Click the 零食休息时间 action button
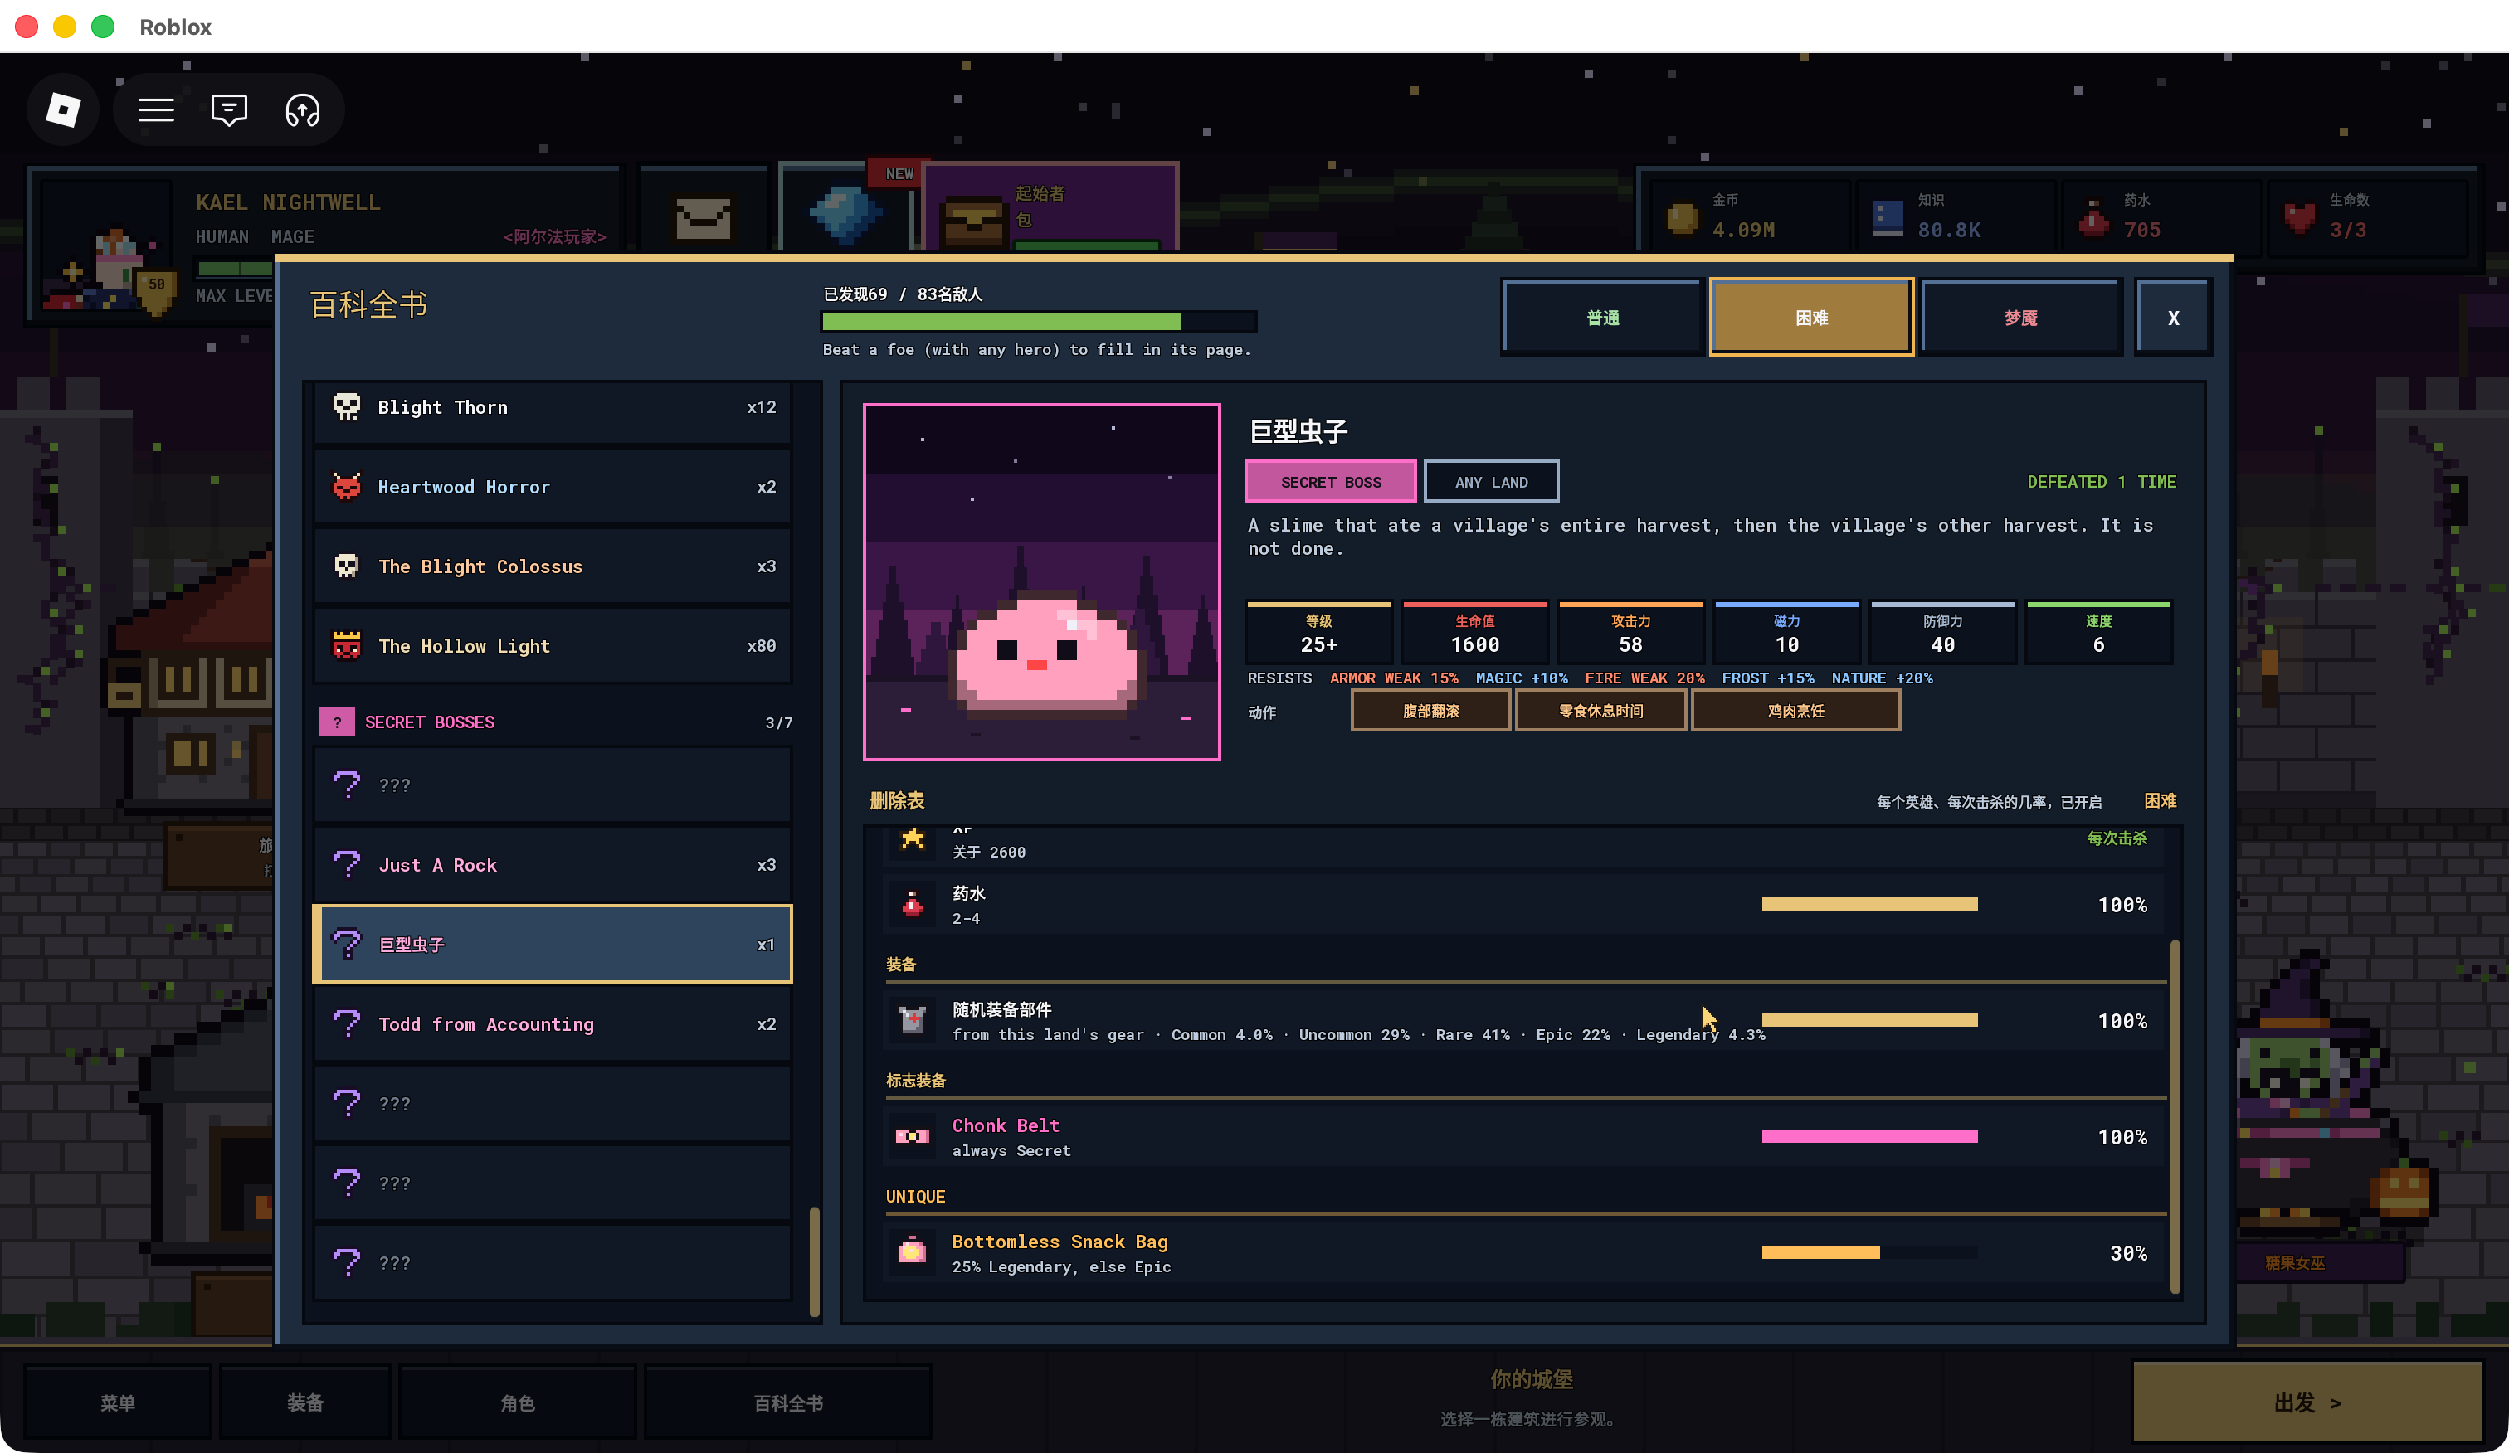The image size is (2509, 1453). [1600, 711]
